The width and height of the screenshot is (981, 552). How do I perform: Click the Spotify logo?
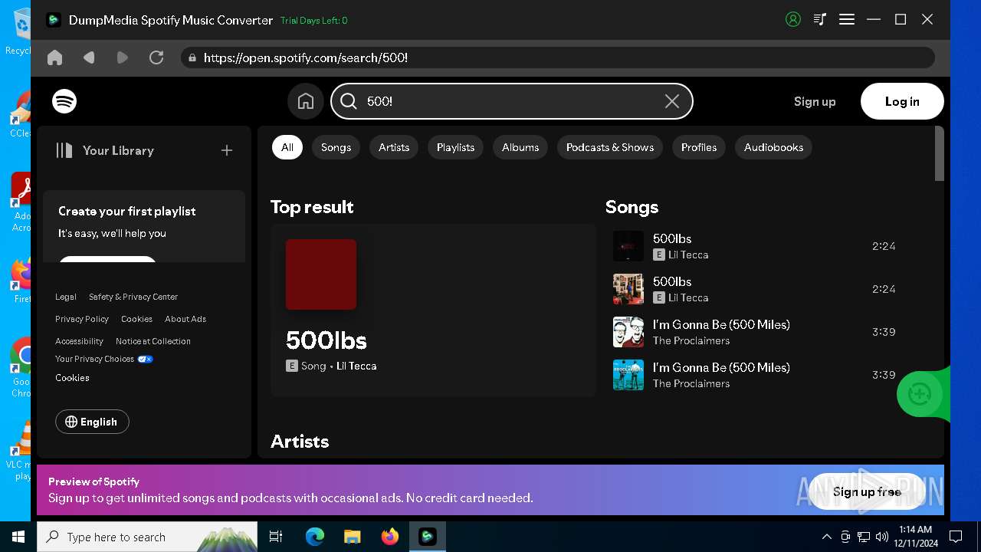point(64,101)
